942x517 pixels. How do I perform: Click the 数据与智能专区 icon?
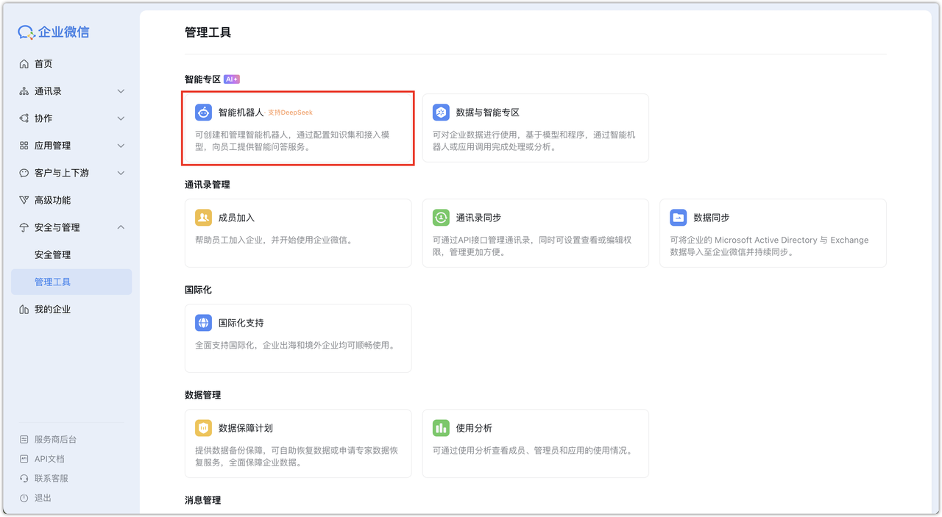[x=440, y=111]
